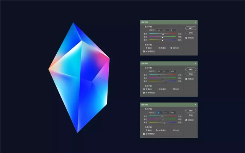
Task: Close the middle Color Balance dialog
Action: pyautogui.click(x=196, y=63)
